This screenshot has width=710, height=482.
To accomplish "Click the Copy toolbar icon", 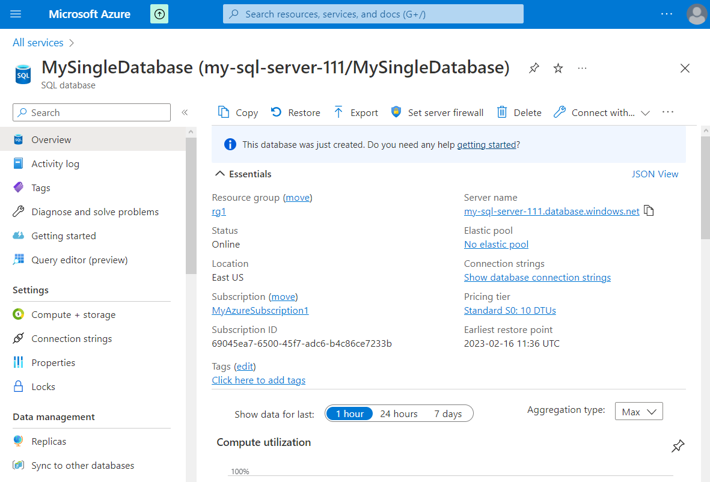I will click(x=223, y=112).
